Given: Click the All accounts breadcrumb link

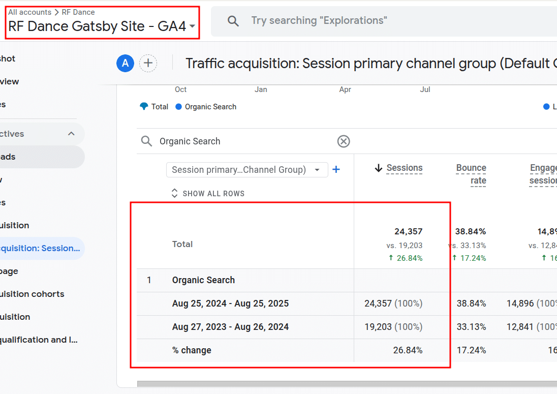Looking at the screenshot, I should 30,12.
